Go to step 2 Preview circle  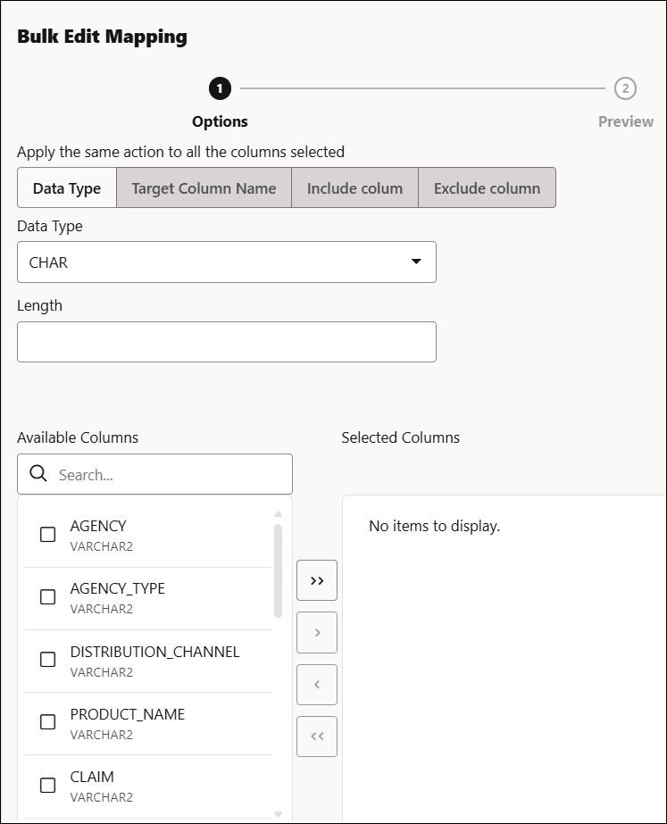[x=625, y=88]
